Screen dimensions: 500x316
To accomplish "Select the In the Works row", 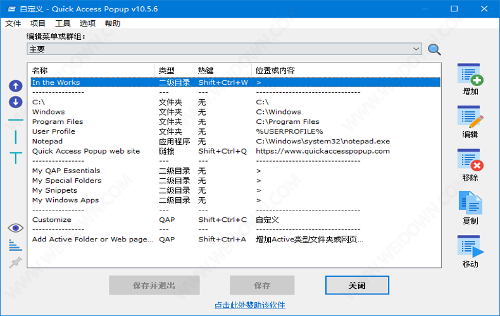I will (235, 83).
